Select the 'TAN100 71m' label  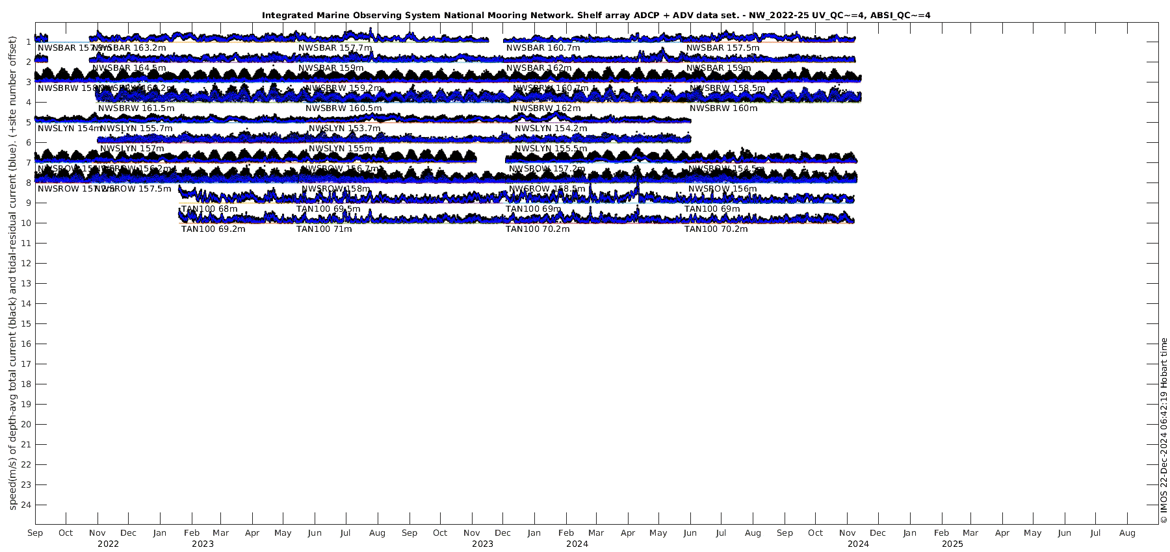coord(324,229)
